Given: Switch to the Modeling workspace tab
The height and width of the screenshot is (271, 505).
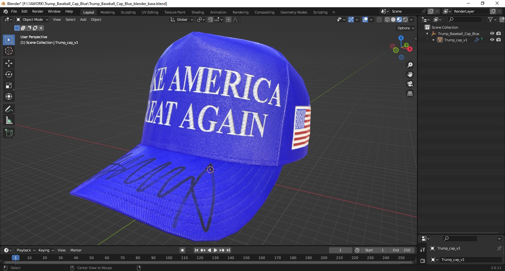Looking at the screenshot, I should tap(107, 12).
